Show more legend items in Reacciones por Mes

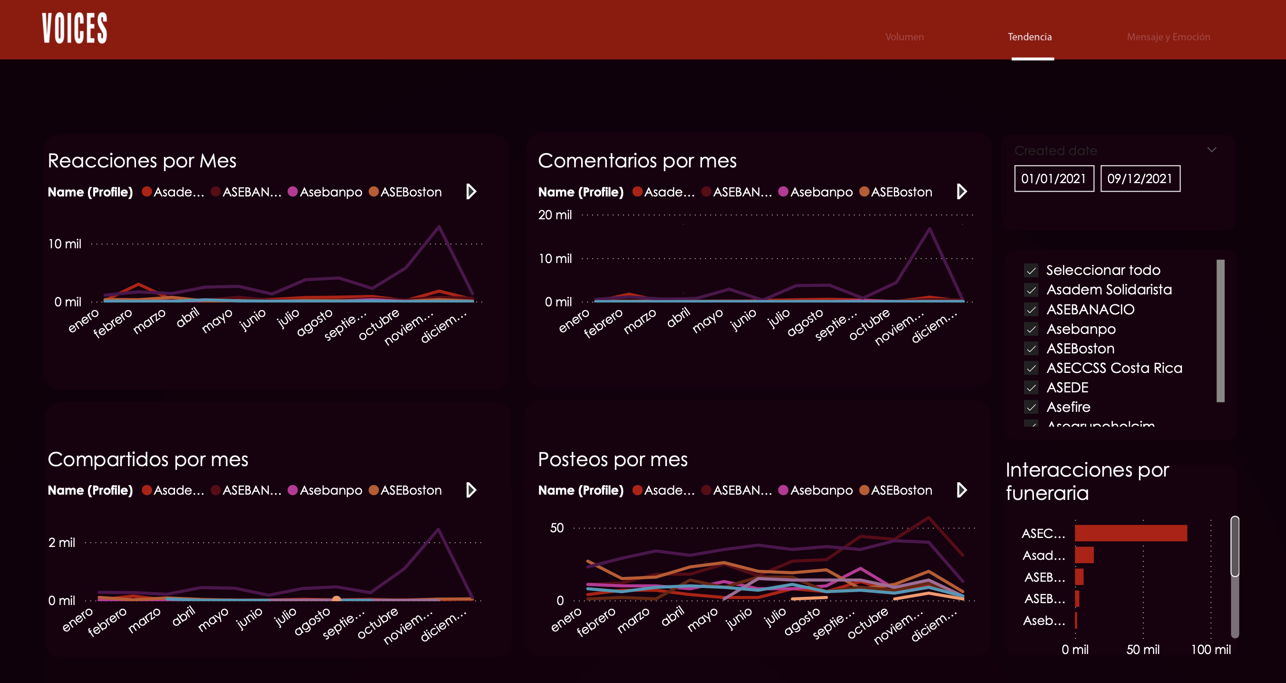(x=471, y=192)
